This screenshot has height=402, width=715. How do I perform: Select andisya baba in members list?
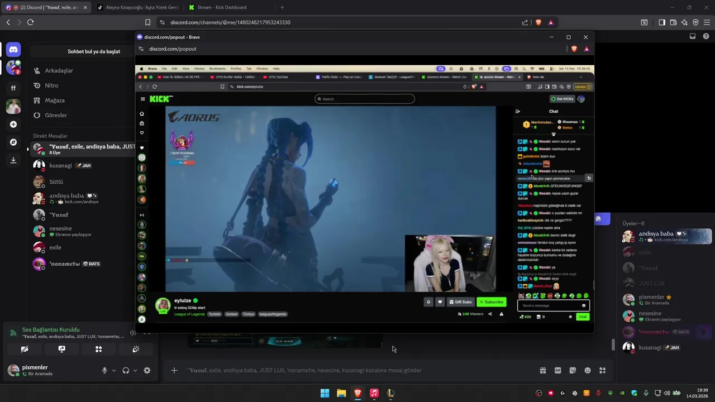tap(666, 236)
